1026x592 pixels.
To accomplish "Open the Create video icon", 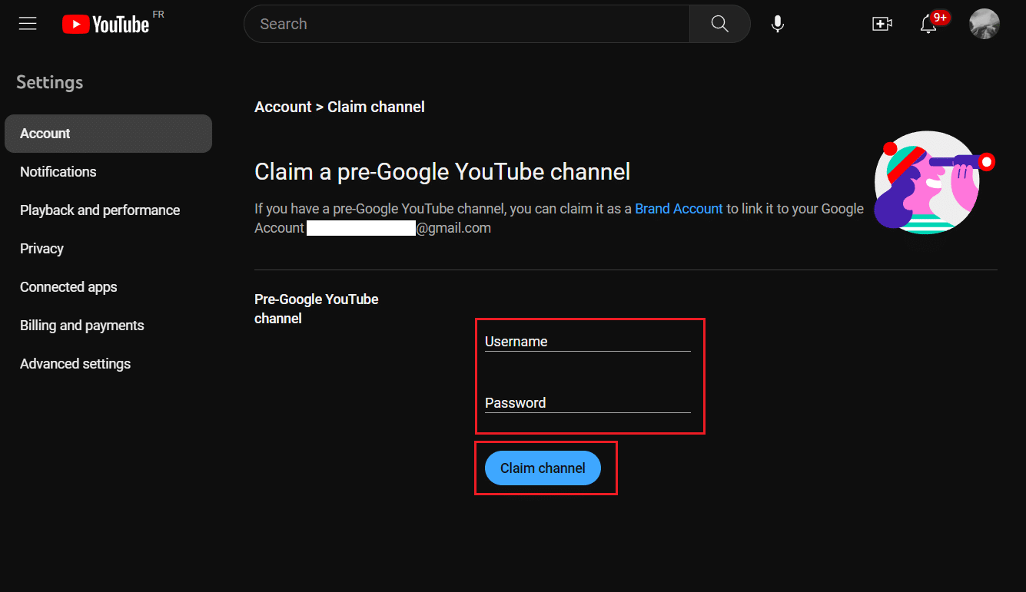I will click(x=882, y=24).
